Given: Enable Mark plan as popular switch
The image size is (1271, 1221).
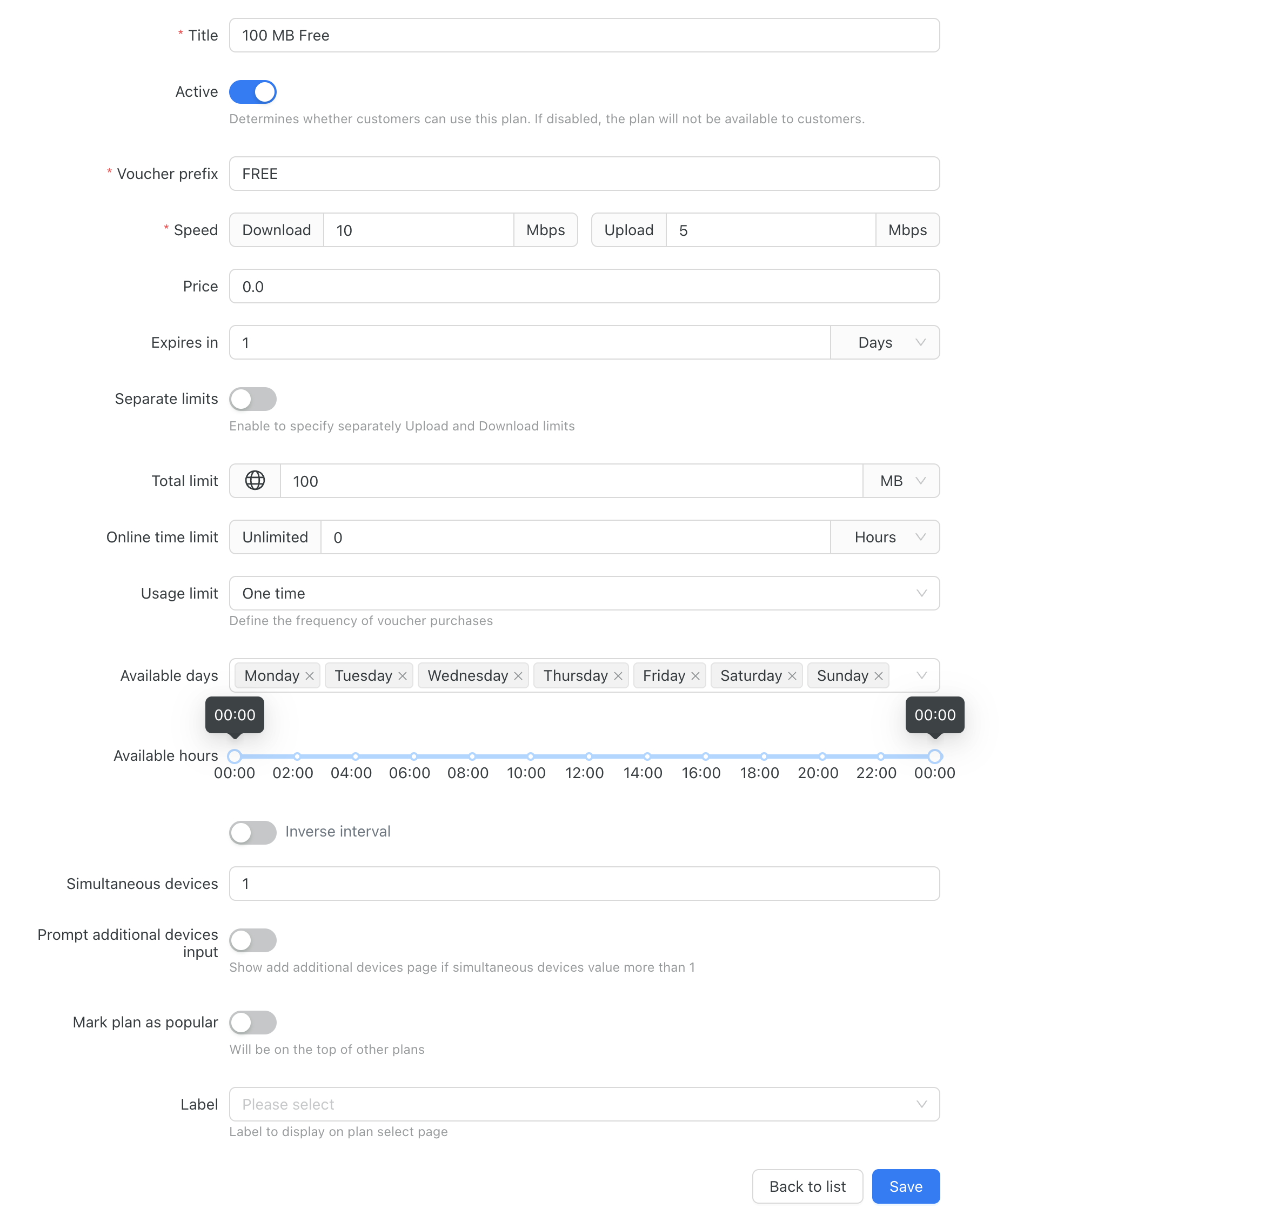Looking at the screenshot, I should tap(253, 1023).
